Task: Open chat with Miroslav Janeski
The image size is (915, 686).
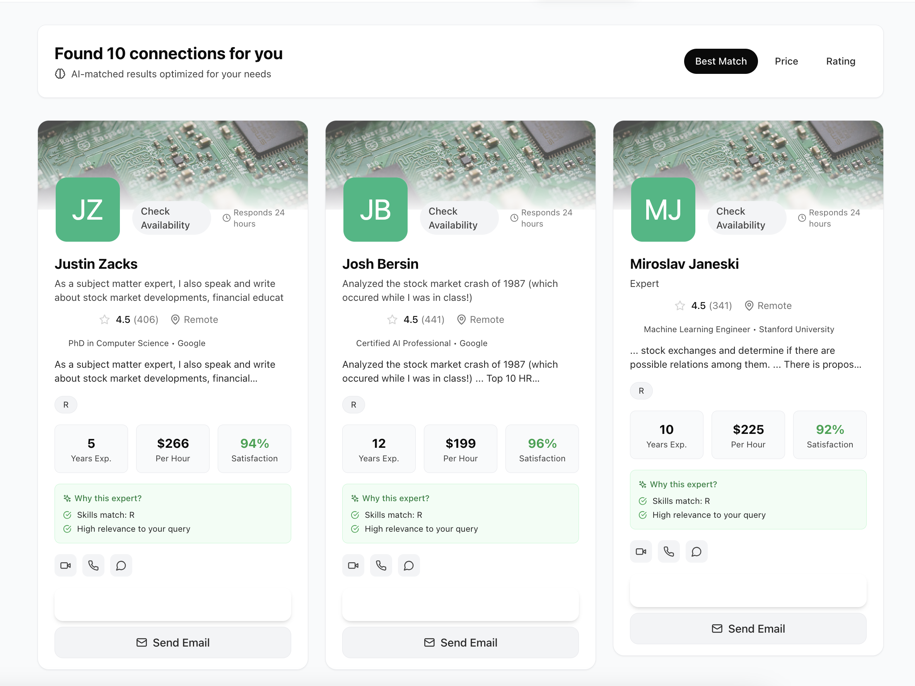Action: click(696, 551)
